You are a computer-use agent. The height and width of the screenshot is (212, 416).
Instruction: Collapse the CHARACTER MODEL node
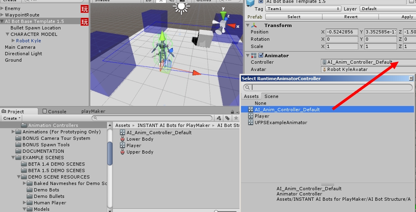click(x=7, y=34)
